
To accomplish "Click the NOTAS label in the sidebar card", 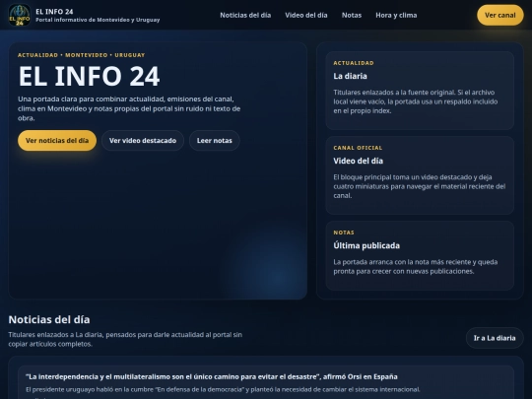I will click(x=344, y=233).
